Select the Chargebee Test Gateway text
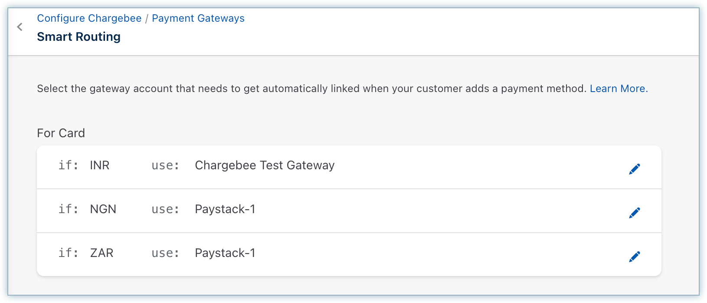Viewport: 707px width, 303px height. [265, 165]
